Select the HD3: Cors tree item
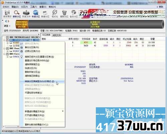This screenshot has height=134, width=167. coord(14,54)
